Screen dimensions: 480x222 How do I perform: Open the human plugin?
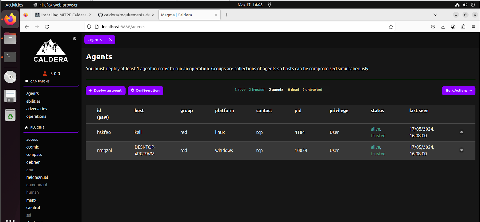(32, 192)
